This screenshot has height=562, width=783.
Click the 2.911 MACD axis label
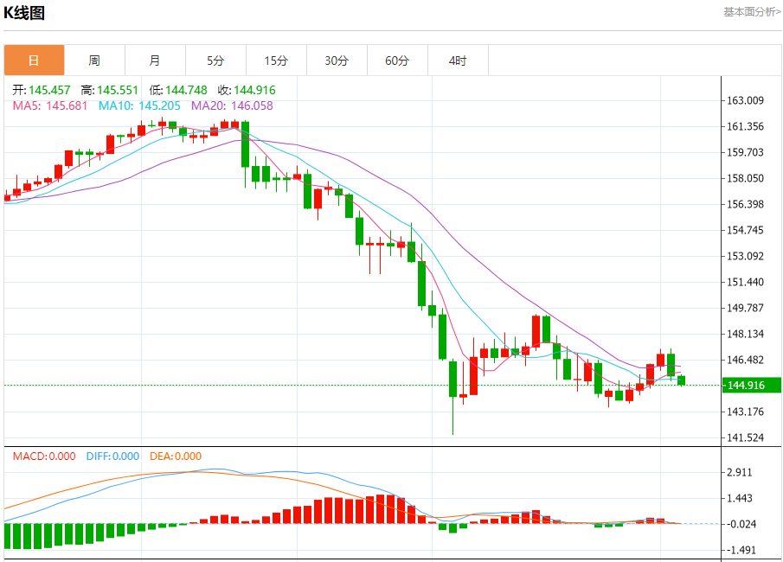(x=740, y=473)
